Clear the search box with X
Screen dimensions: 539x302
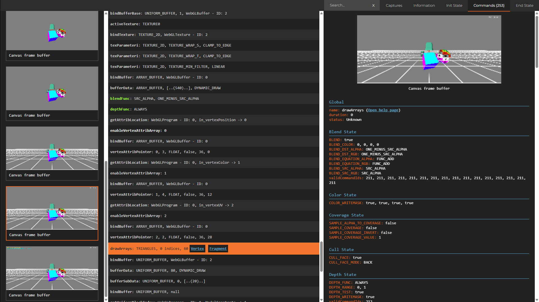373,5
